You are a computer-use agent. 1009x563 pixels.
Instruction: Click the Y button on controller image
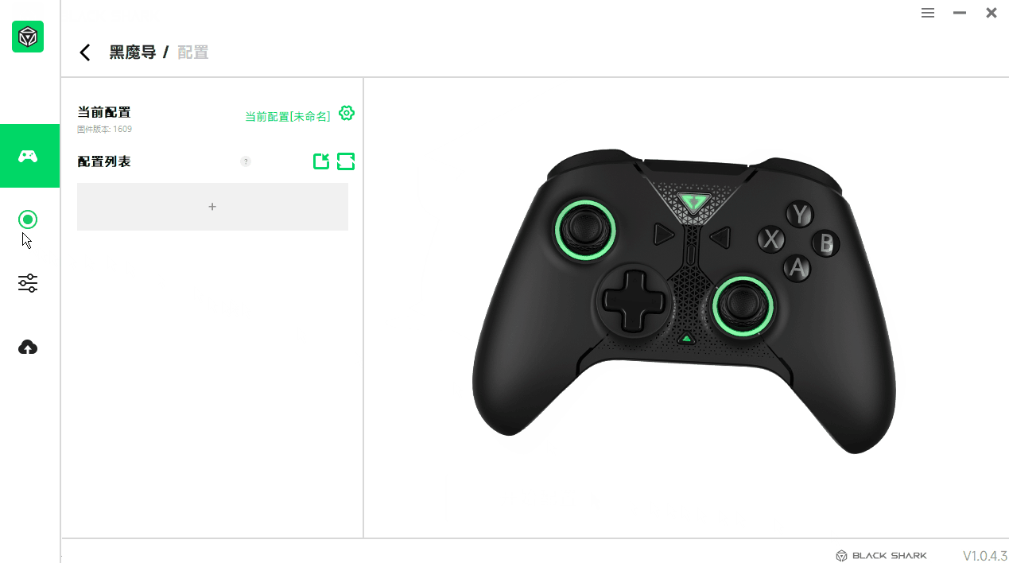800,214
